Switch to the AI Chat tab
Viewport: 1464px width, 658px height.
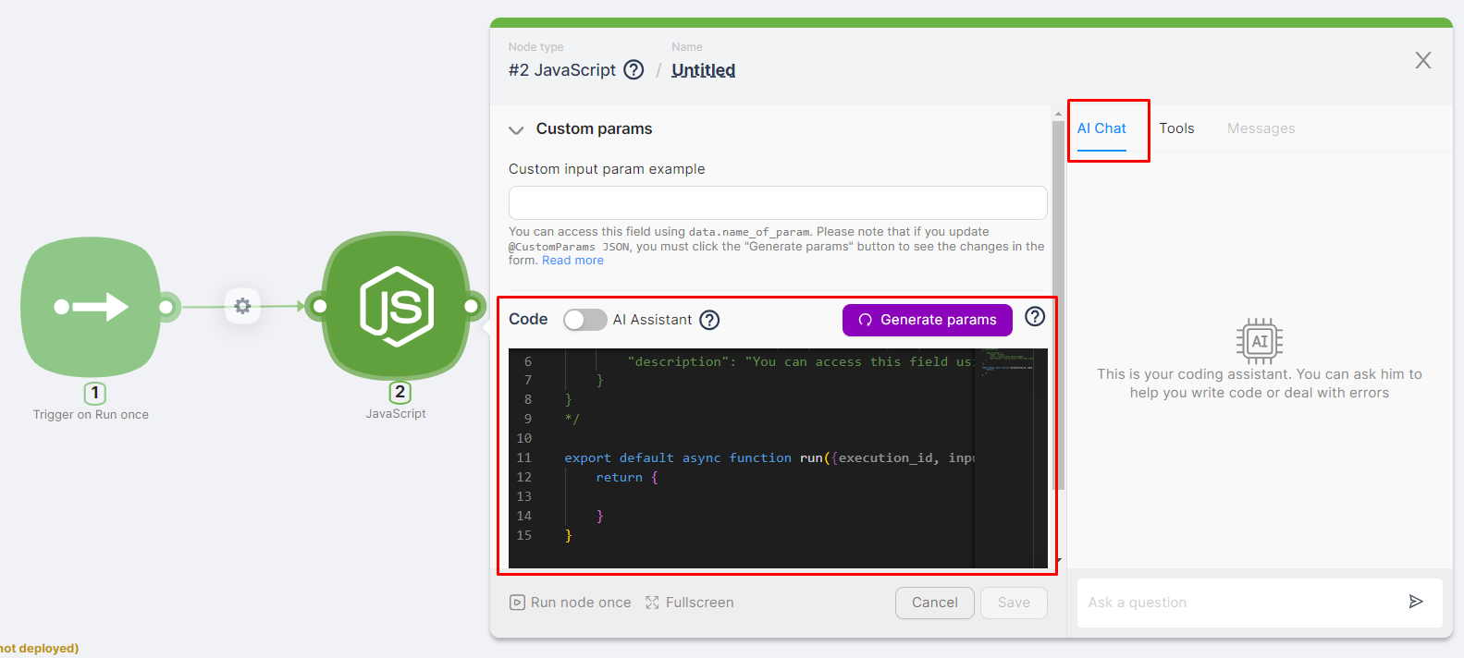1101,128
